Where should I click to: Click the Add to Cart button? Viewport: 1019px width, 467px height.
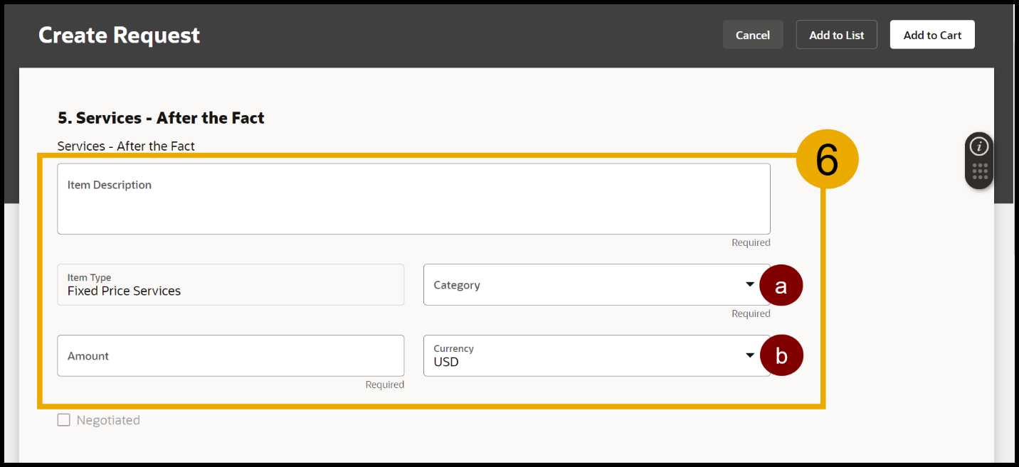(931, 35)
